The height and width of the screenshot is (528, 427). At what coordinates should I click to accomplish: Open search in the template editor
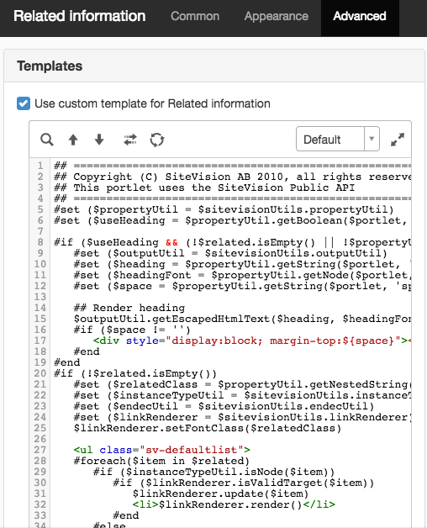tap(47, 140)
